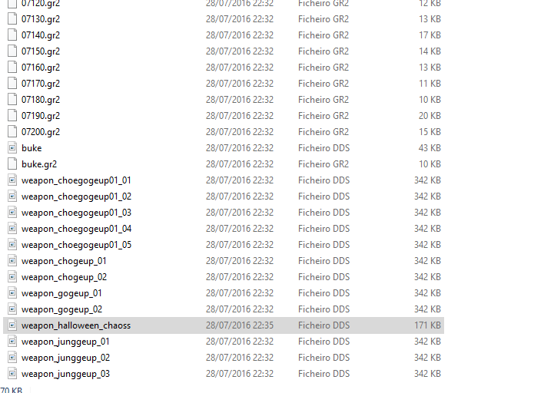Select file named weapon_chogeup_01
This screenshot has width=554, height=393.
coord(64,261)
